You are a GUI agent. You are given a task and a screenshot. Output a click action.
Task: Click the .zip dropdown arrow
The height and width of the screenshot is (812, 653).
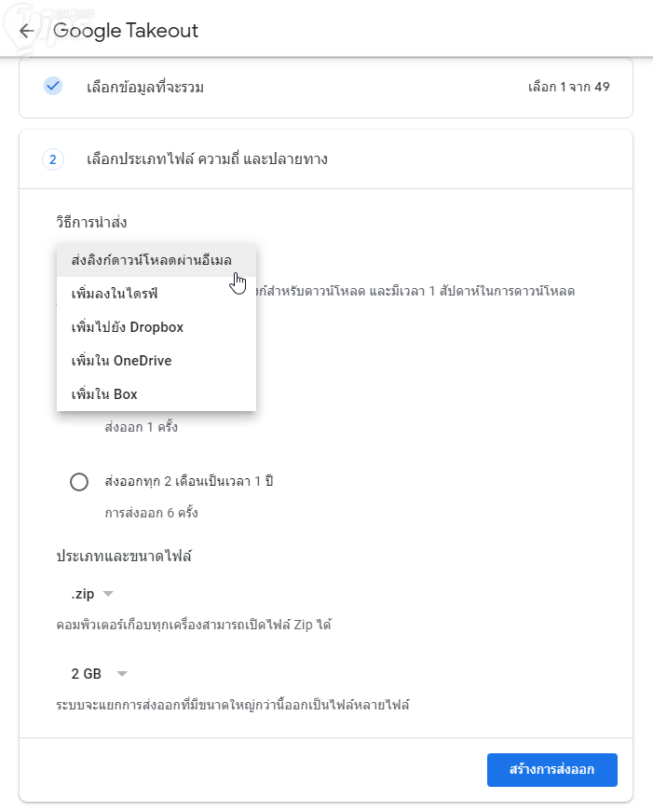pos(108,594)
